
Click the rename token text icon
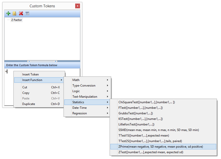27,13
